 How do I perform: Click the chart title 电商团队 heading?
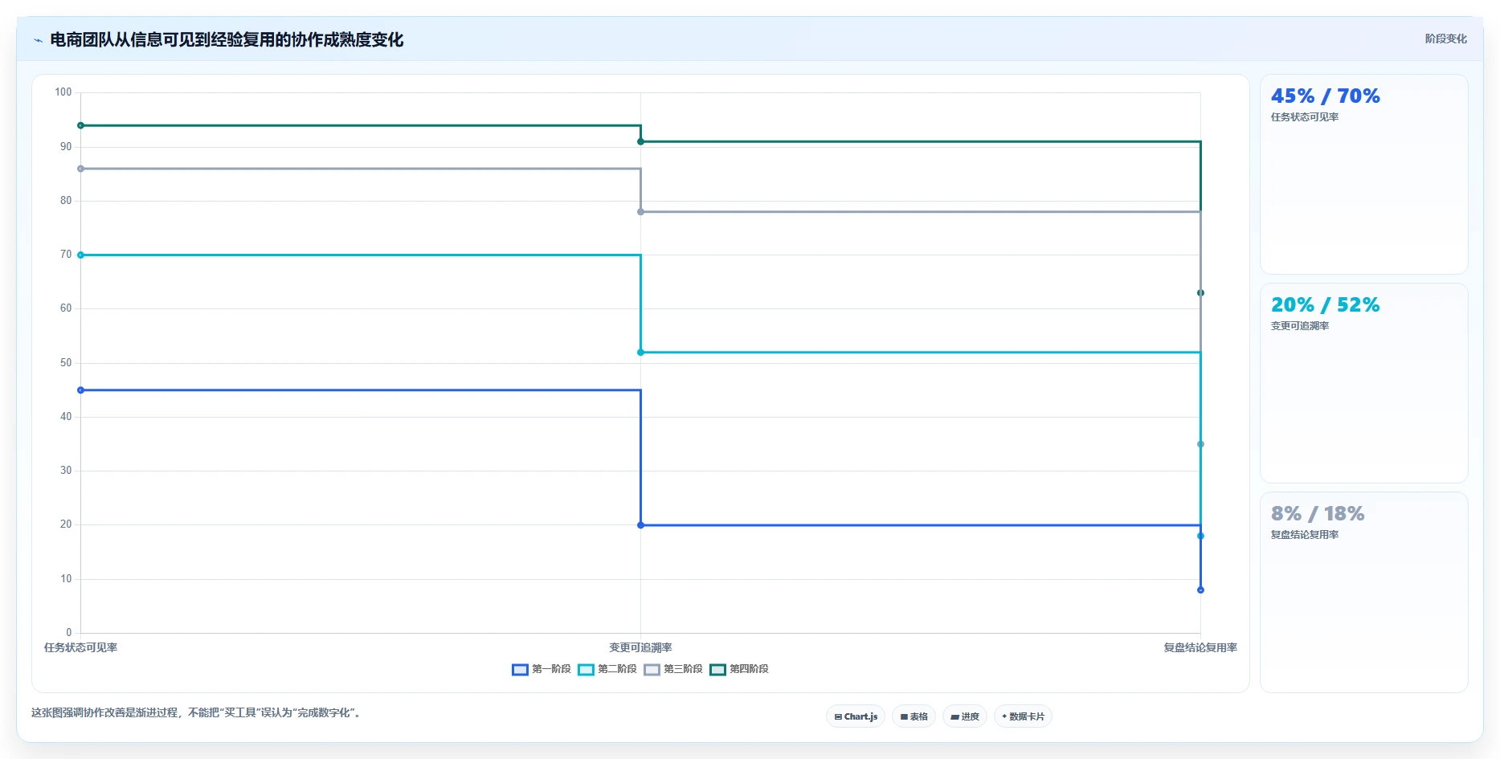(x=227, y=40)
